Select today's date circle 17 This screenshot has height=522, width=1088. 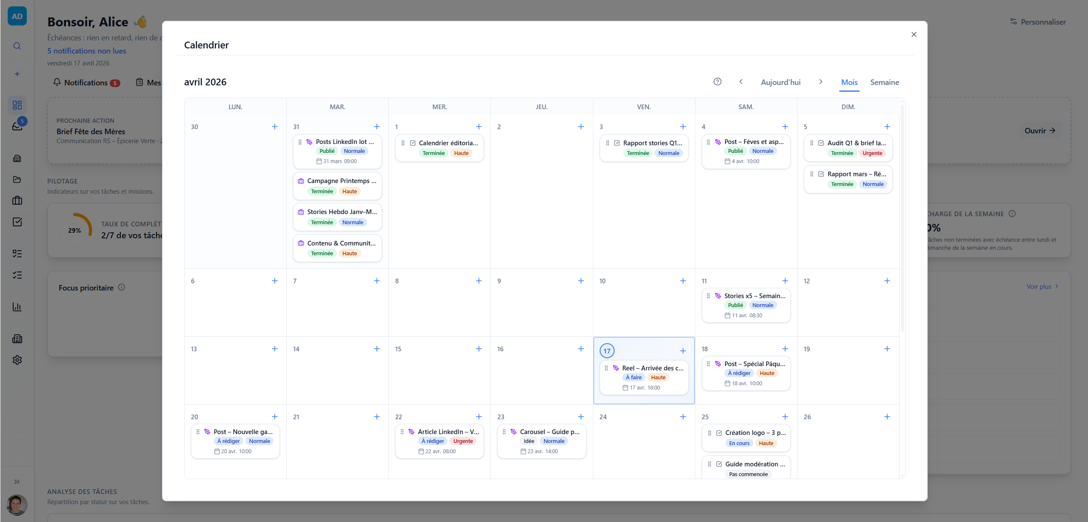click(x=607, y=351)
